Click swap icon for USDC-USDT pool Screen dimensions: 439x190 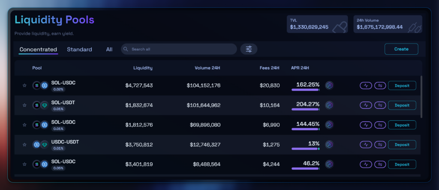tap(380, 144)
